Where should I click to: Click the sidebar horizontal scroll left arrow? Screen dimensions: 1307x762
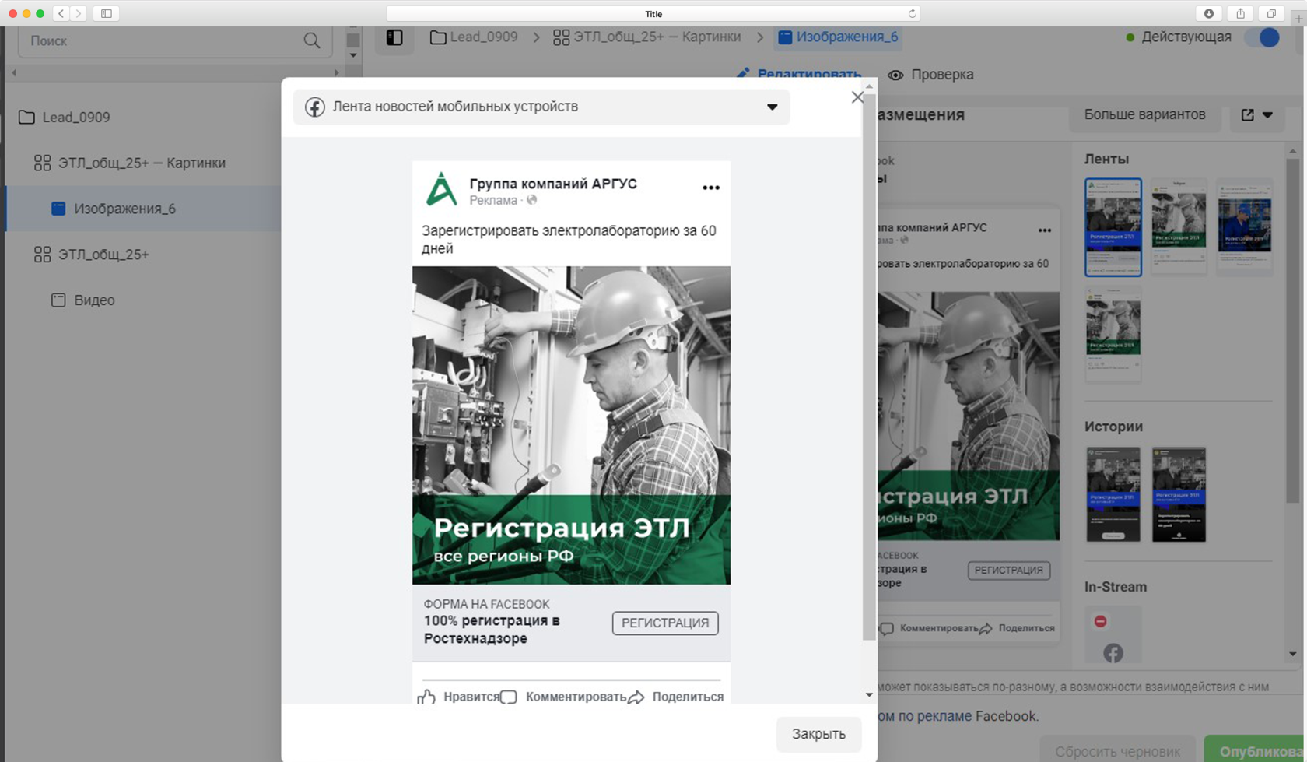coord(13,72)
